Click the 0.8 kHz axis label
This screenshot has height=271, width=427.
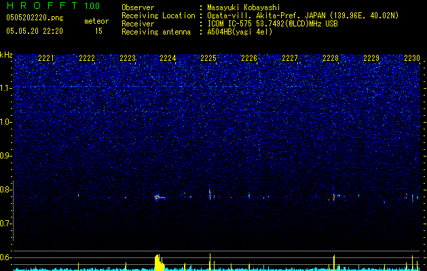6,190
